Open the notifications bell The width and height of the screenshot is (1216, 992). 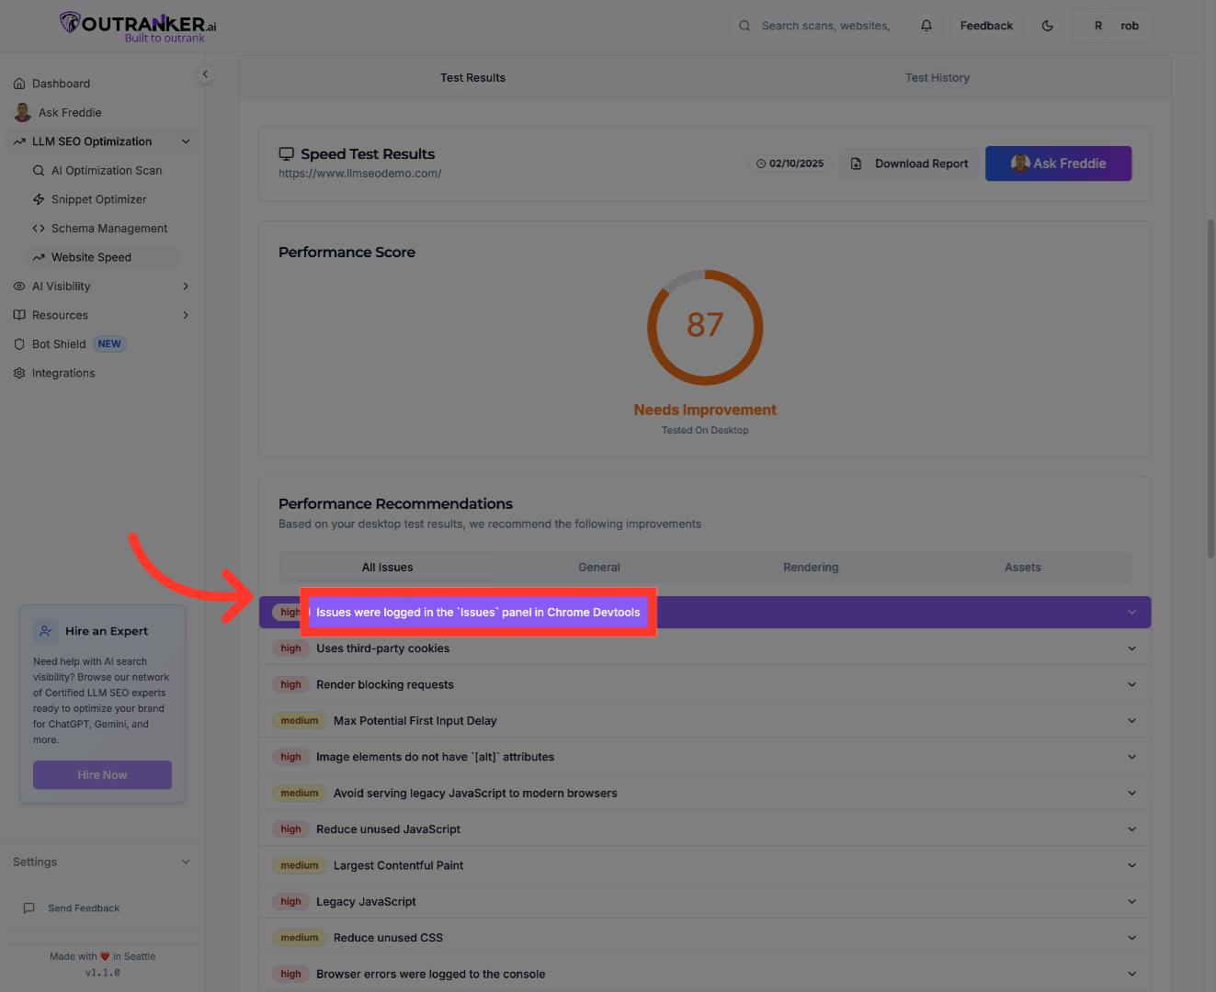926,25
